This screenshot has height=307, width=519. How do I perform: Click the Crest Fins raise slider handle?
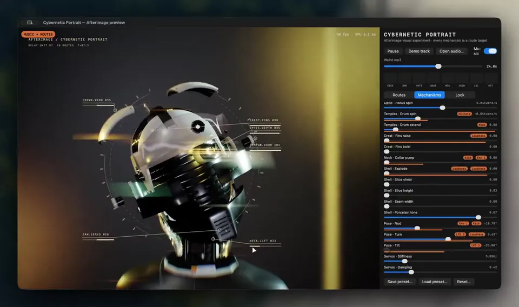387,141
